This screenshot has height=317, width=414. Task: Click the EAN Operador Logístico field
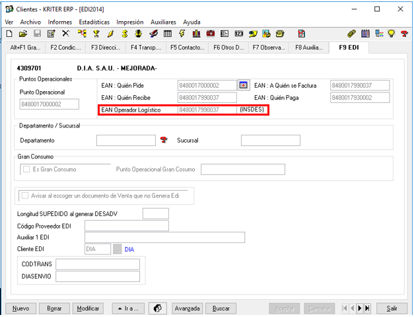[x=207, y=110]
